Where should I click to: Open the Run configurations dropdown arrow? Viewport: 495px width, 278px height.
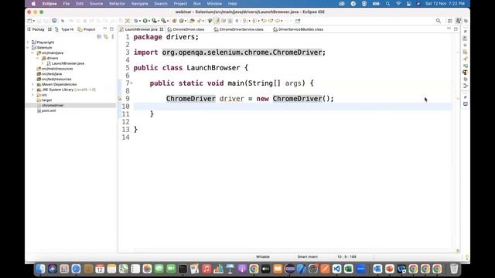[x=149, y=21]
